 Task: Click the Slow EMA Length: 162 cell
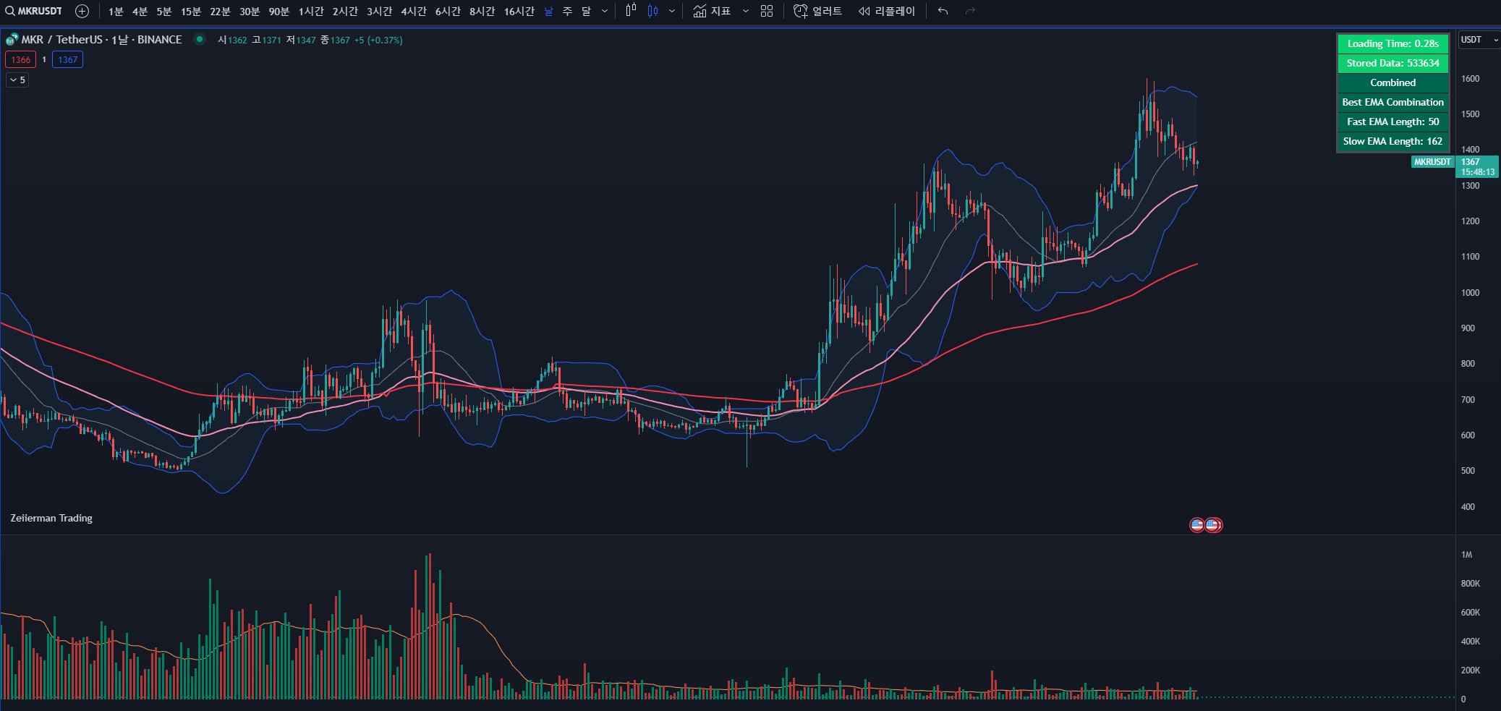point(1392,142)
